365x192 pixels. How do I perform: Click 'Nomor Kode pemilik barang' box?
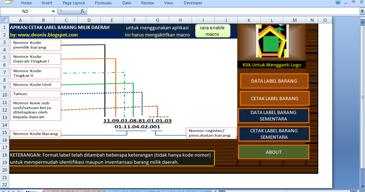(x=36, y=45)
